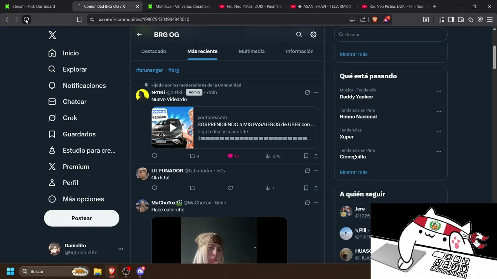The height and width of the screenshot is (279, 497).
Task: Click the Buscar search field on X
Action: coord(391,34)
